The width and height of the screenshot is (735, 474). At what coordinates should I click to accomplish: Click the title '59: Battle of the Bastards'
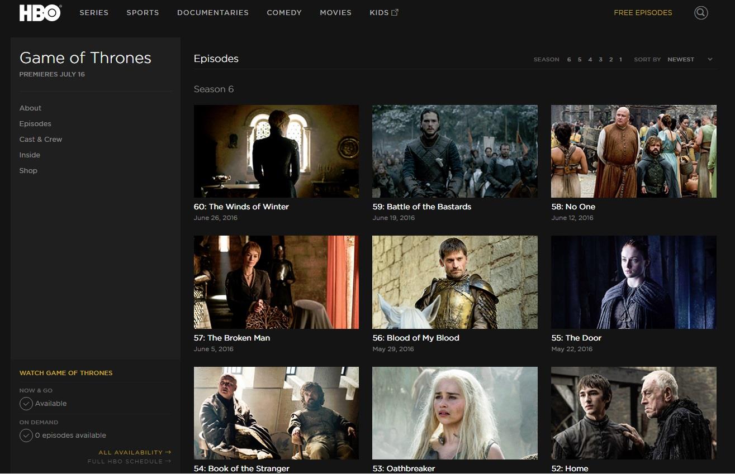(x=422, y=207)
